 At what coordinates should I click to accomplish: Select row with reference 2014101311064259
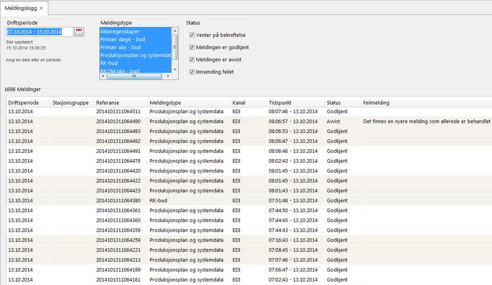249,240
